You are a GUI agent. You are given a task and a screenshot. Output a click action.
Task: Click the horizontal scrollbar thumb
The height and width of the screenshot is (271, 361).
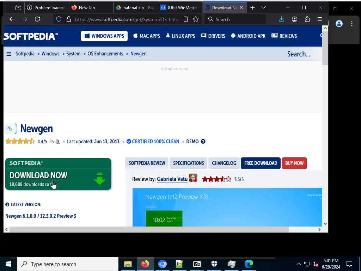tap(149, 229)
